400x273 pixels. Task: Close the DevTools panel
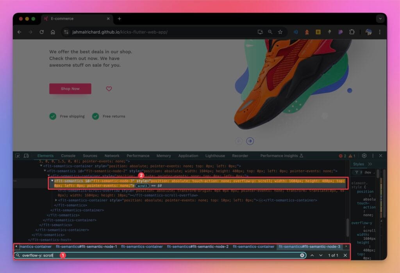pyautogui.click(x=380, y=156)
